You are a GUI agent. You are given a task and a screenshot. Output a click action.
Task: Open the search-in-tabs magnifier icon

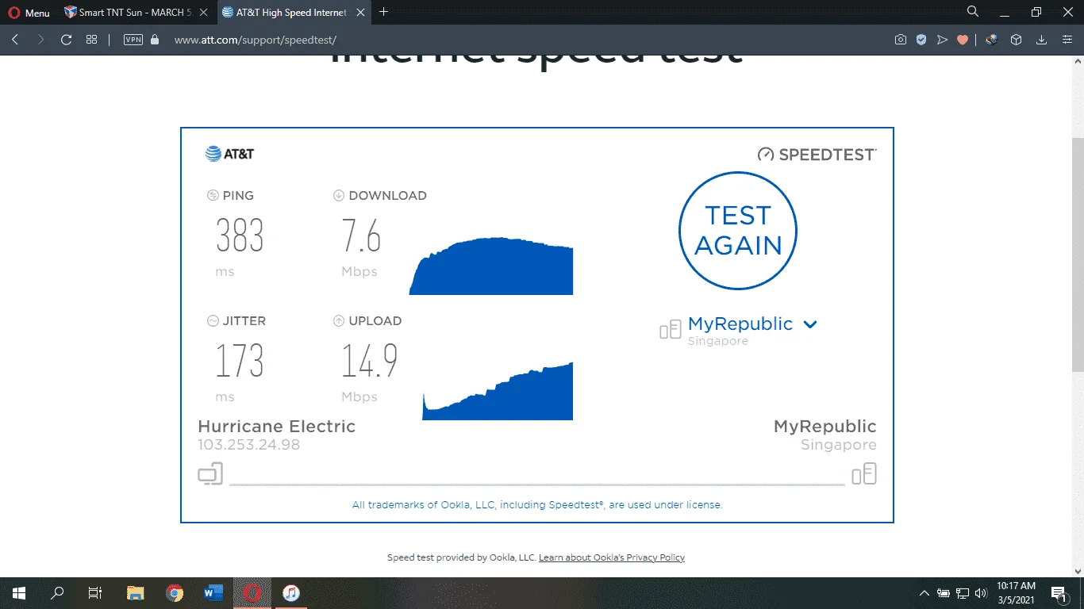973,12
